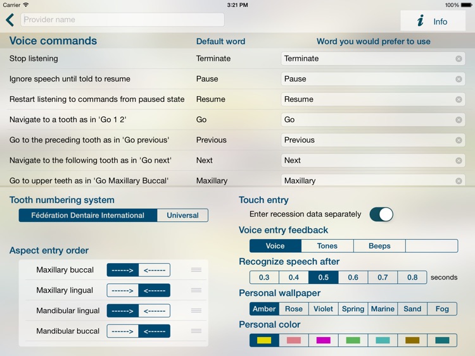
Task: Select left arrow direction for Mandibular lingual
Action: (154, 310)
